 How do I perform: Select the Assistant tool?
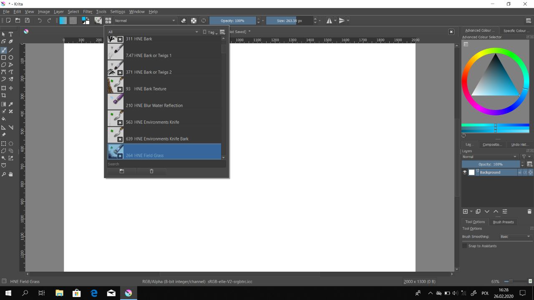click(x=4, y=127)
